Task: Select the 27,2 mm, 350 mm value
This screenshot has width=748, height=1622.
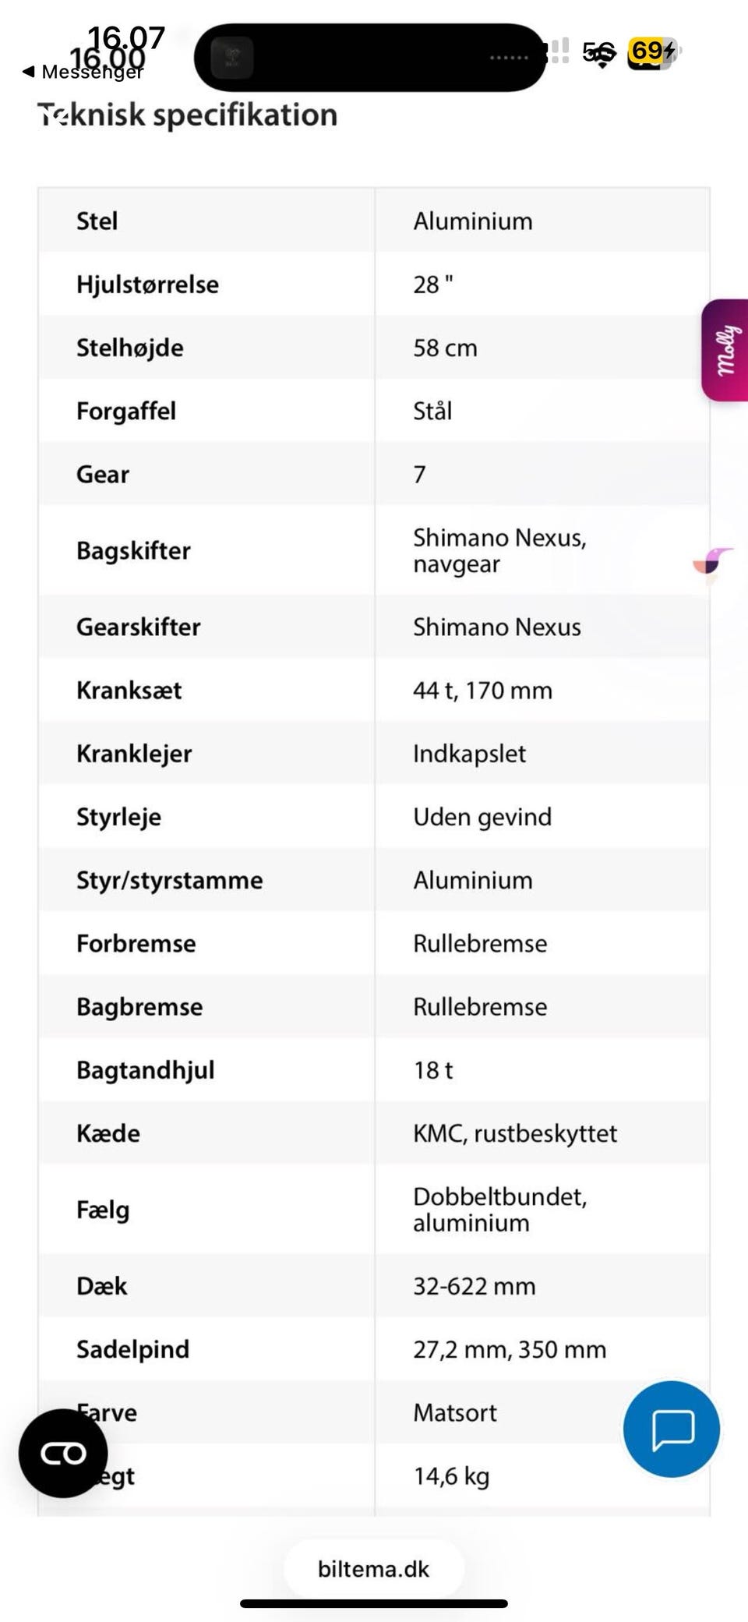Action: 510,1349
